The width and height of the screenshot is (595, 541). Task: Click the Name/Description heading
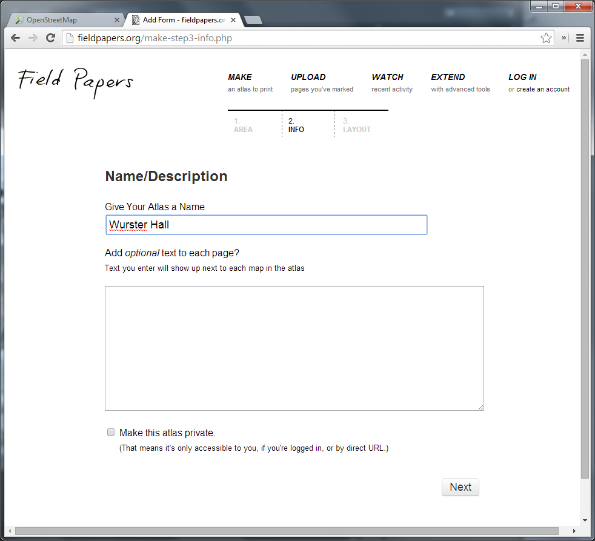pos(166,176)
